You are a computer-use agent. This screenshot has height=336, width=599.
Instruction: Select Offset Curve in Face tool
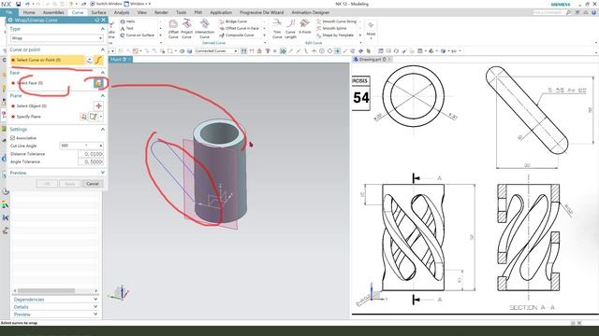pyautogui.click(x=240, y=28)
